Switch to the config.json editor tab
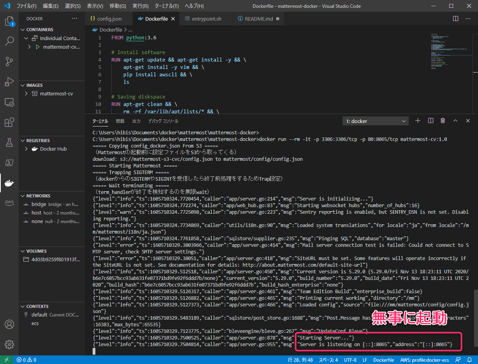The width and height of the screenshot is (478, 364). (109, 19)
